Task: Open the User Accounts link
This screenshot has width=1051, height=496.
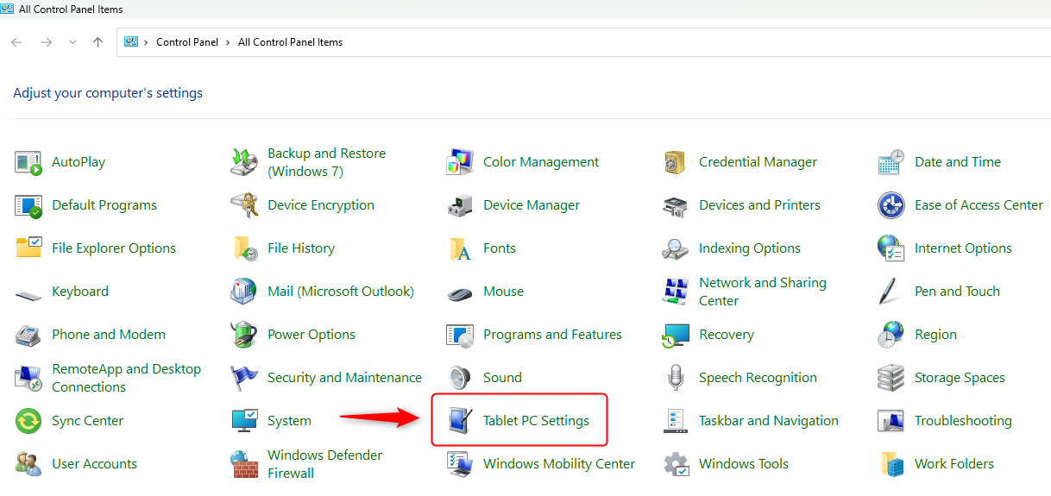Action: (x=94, y=464)
